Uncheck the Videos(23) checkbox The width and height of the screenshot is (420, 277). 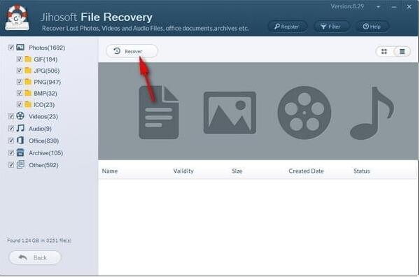(11, 116)
